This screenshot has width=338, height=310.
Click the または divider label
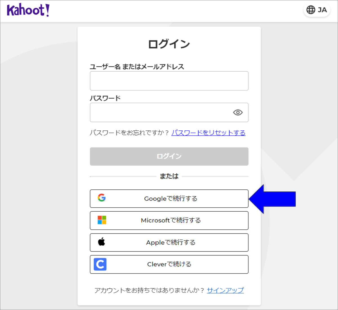point(169,176)
